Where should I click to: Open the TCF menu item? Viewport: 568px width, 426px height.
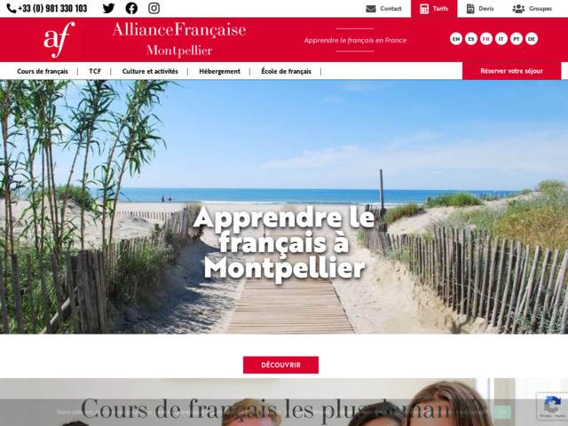(x=95, y=71)
